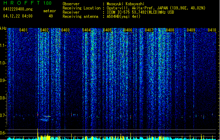
Task: Click the 0402 time marker
Action: (x=44, y=30)
